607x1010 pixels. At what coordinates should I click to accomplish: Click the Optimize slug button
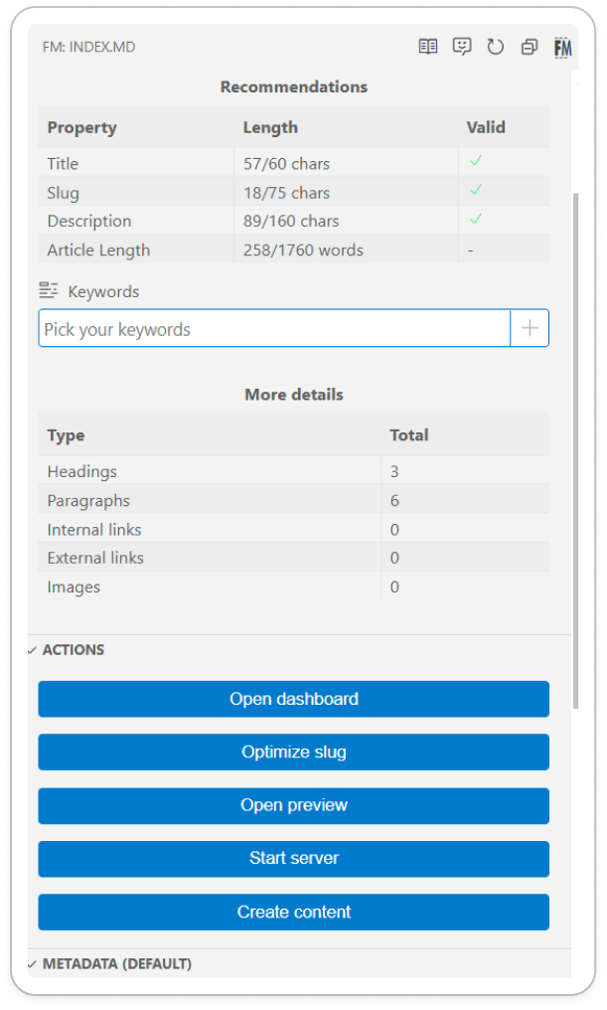293,752
